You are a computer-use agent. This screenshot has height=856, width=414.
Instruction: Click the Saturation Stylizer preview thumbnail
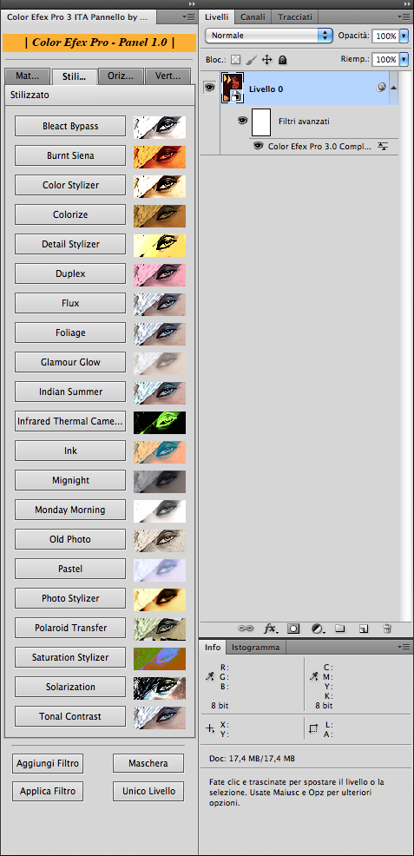point(160,658)
